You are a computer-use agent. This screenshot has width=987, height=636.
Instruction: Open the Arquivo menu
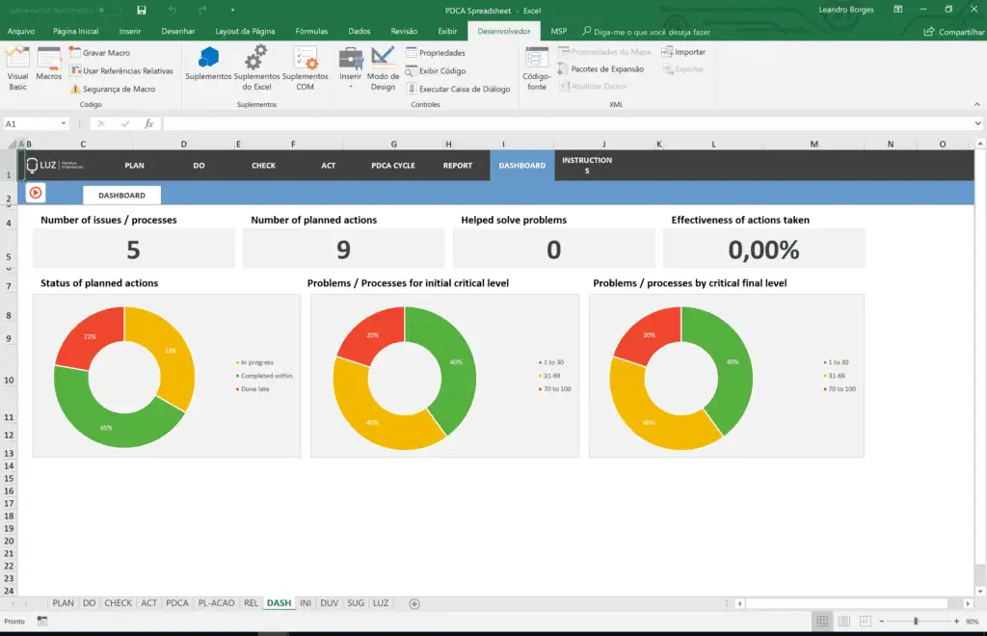click(x=21, y=32)
